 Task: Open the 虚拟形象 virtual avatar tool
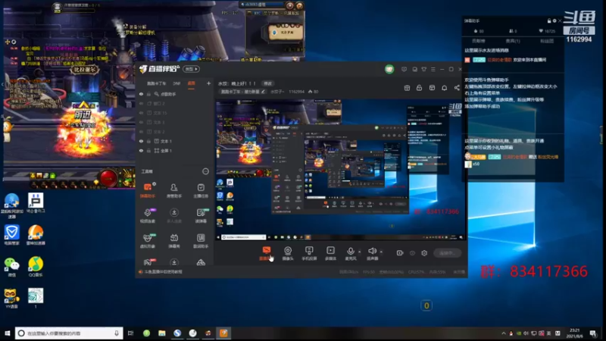coord(148,240)
